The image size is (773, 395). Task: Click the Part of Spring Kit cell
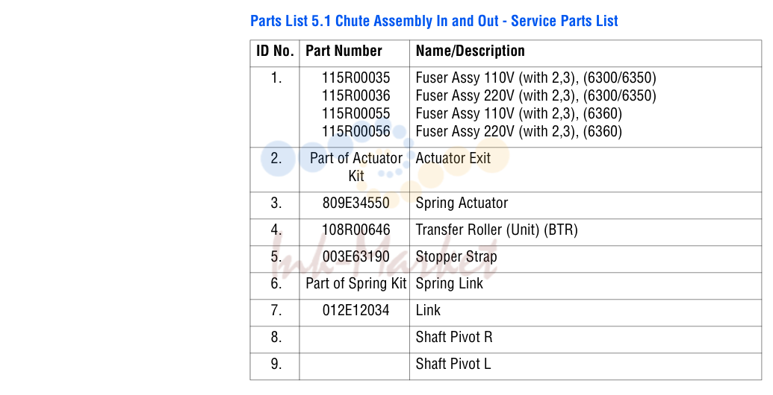[x=356, y=283]
